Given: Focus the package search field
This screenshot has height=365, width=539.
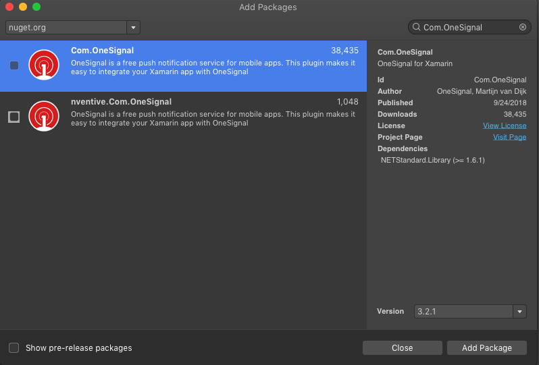Looking at the screenshot, I should click(x=469, y=27).
